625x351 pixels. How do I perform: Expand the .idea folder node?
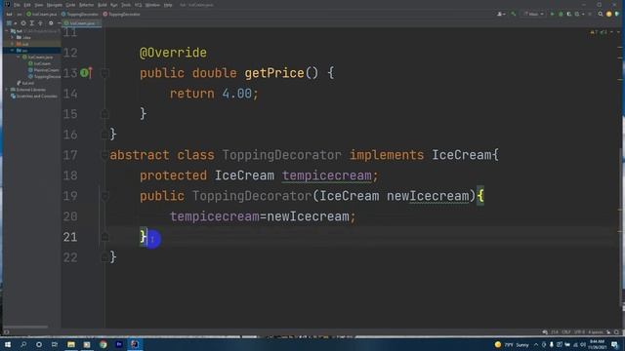[x=13, y=37]
